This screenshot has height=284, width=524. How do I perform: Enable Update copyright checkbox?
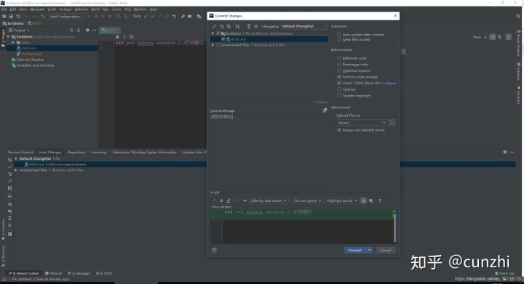[x=339, y=95]
